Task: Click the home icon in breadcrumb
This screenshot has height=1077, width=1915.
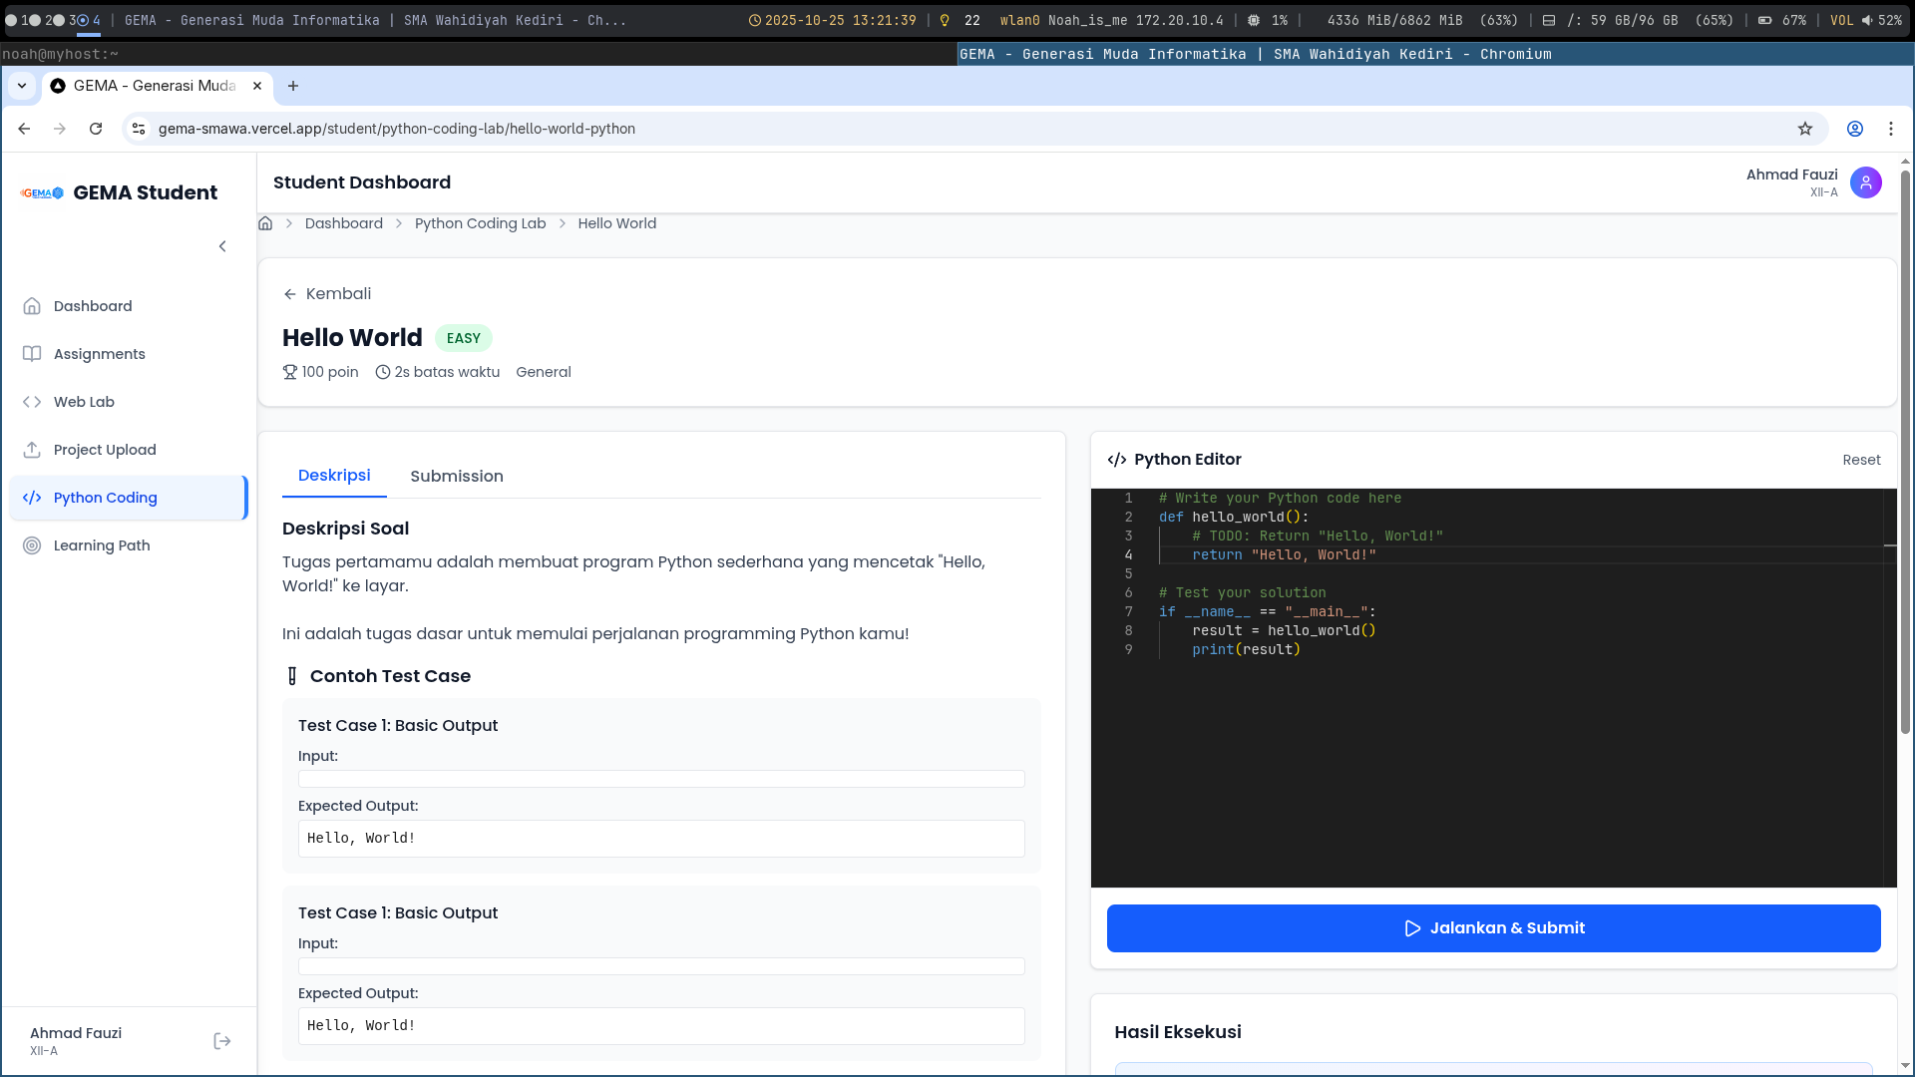Action: [x=265, y=223]
